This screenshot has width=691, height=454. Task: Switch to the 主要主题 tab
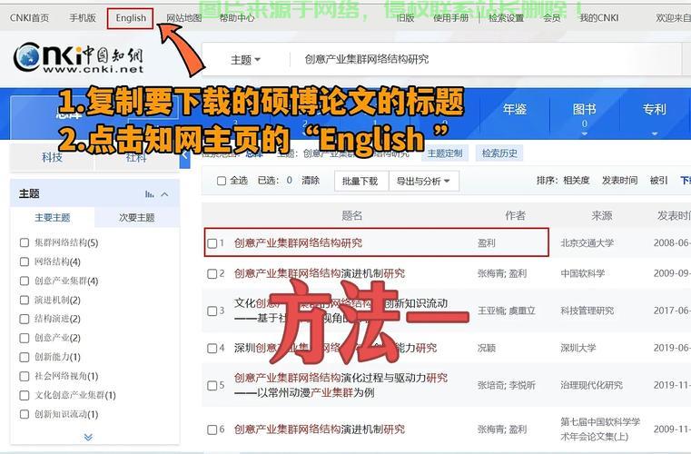[53, 217]
